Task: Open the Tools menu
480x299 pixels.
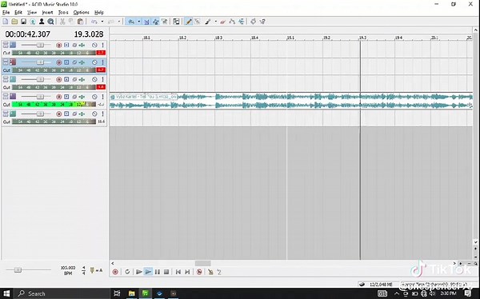Action: coord(63,12)
